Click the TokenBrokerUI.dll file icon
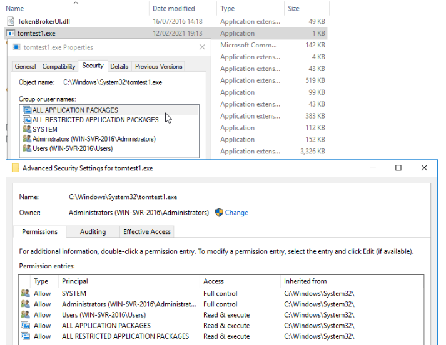 [x=11, y=21]
